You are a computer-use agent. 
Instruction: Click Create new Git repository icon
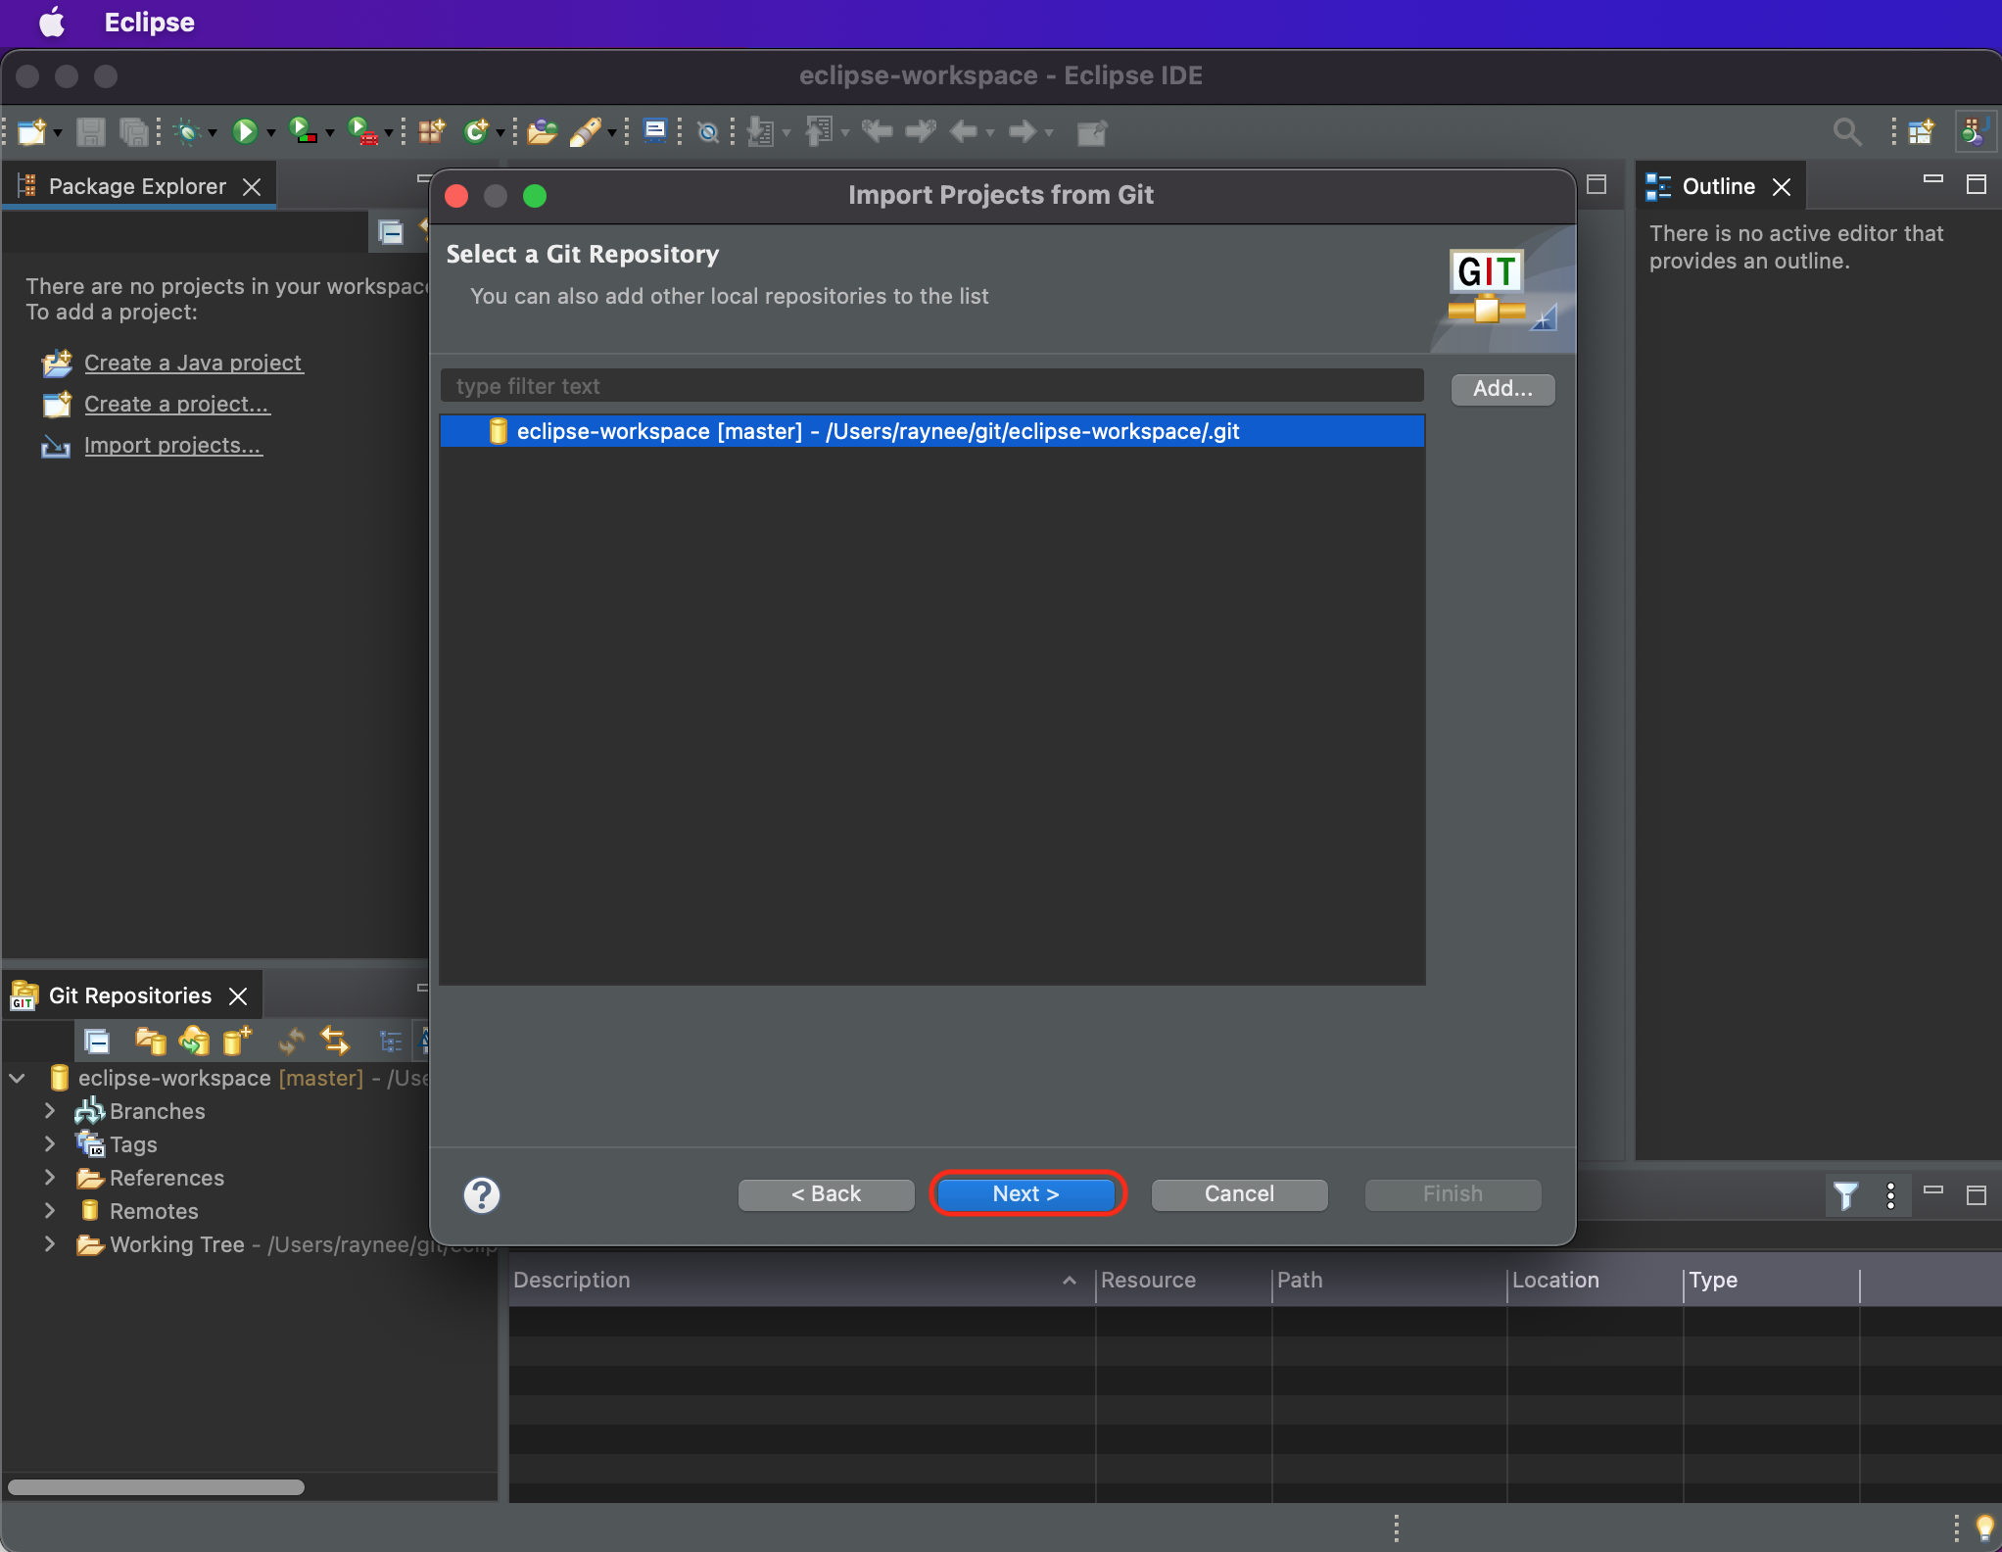tap(237, 1041)
